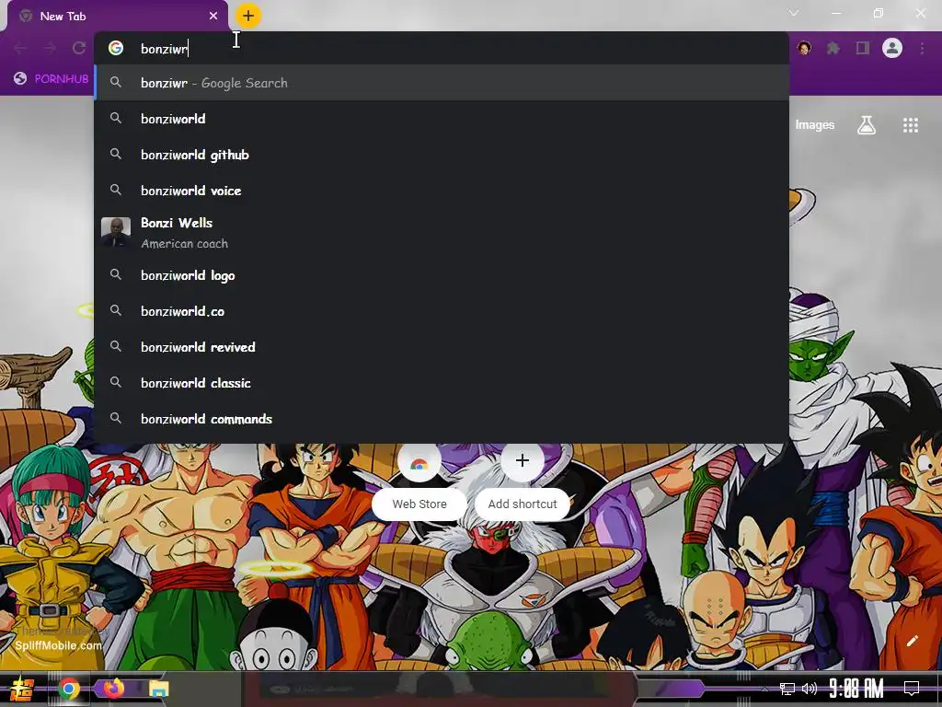Click the clock showing 9:08 AM
The width and height of the screenshot is (942, 707).
coord(856,689)
